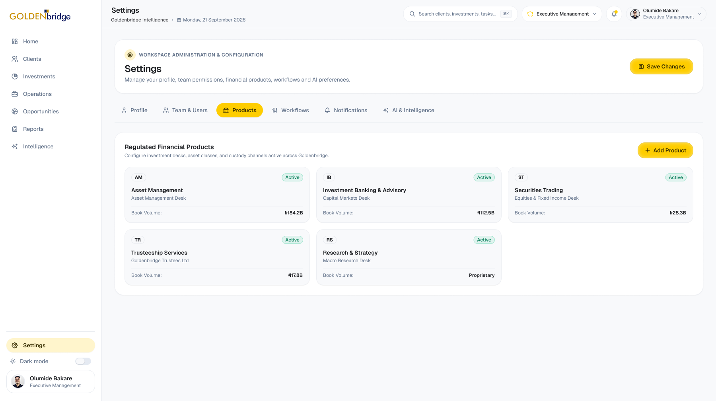
Task: Click the sun icon beside Dark mode
Action: pos(13,361)
